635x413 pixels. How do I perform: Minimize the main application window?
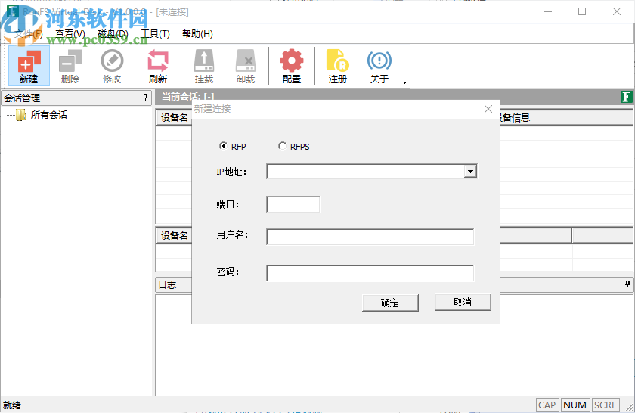coord(548,11)
